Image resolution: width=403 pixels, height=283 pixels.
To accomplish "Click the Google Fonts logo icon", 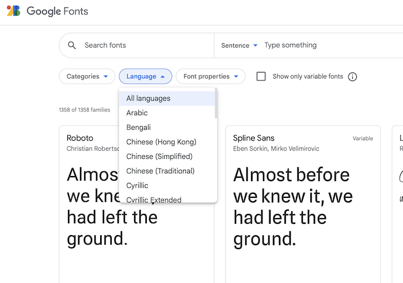I will 13,11.
